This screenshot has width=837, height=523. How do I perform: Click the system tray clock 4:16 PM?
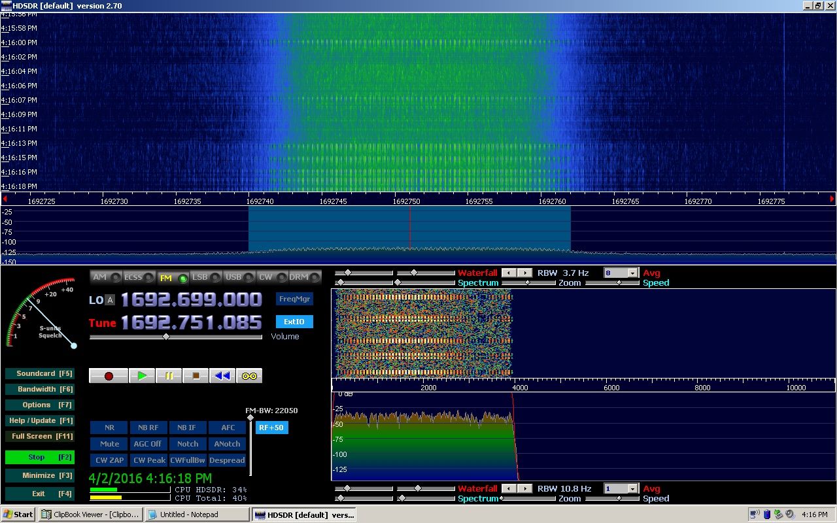(814, 515)
